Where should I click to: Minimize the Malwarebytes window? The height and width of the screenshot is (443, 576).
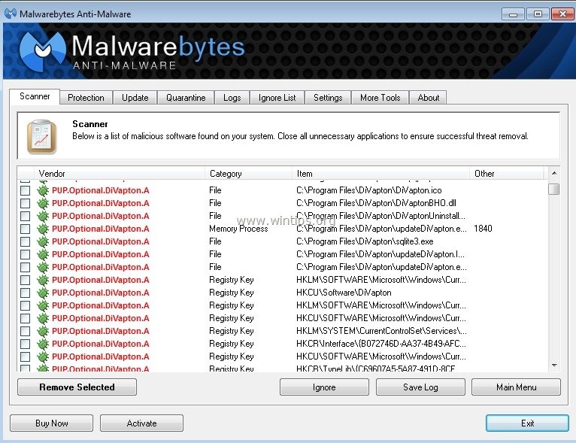click(513, 14)
